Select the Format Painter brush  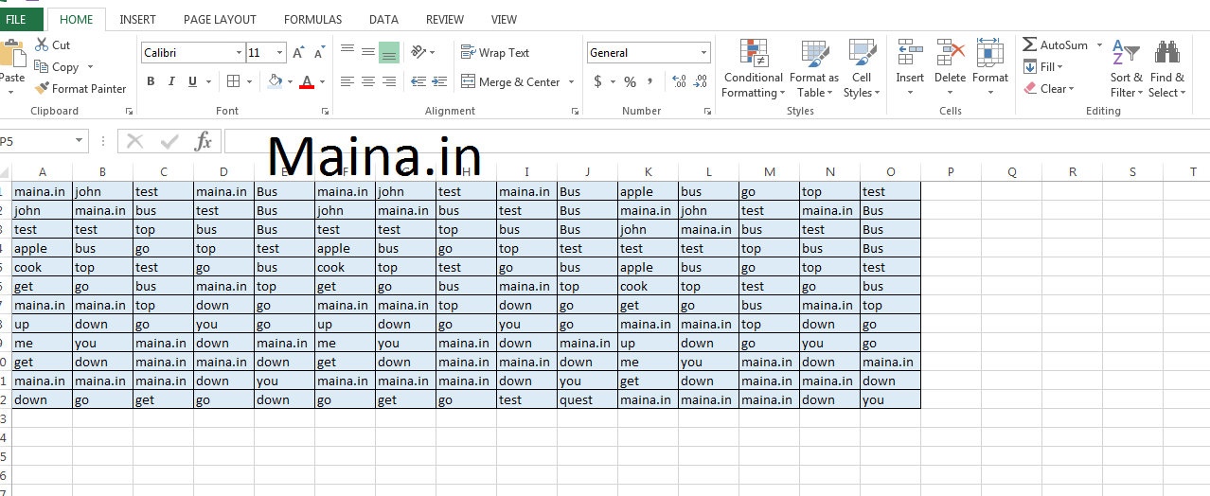42,89
